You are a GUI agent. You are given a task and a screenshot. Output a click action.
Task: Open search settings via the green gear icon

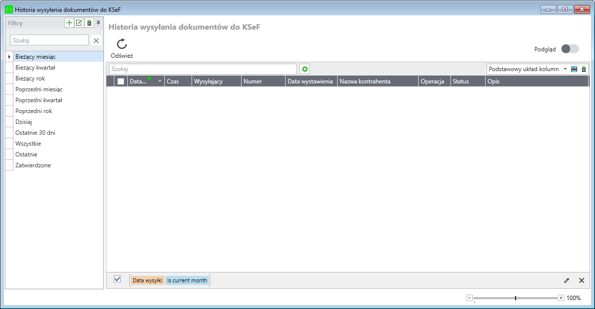pyautogui.click(x=305, y=69)
